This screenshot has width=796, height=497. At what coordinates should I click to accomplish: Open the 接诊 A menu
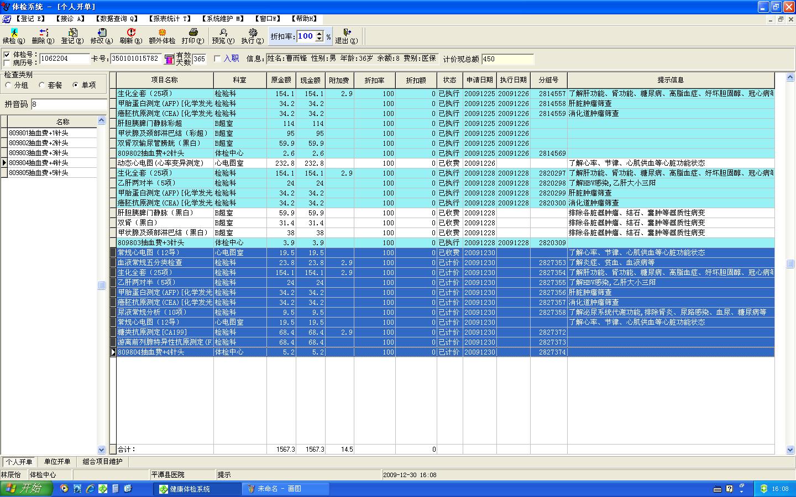[x=70, y=19]
